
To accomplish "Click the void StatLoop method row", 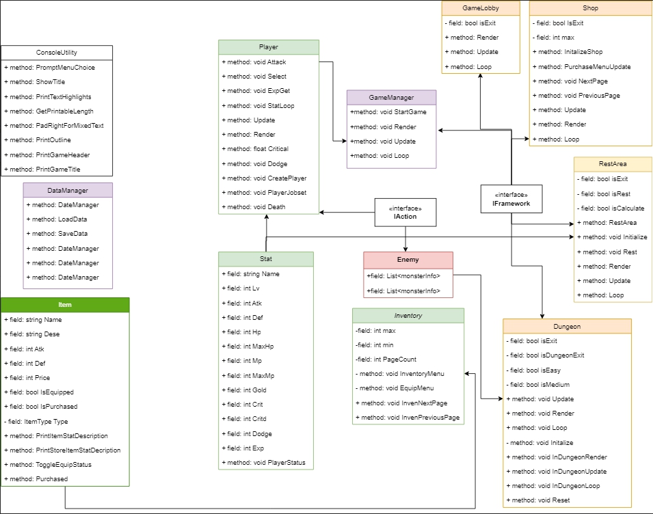I will (269, 106).
